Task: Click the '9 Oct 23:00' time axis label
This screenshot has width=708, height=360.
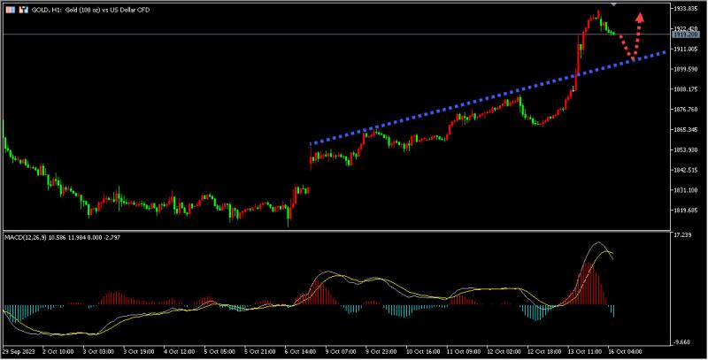Action: [x=381, y=351]
